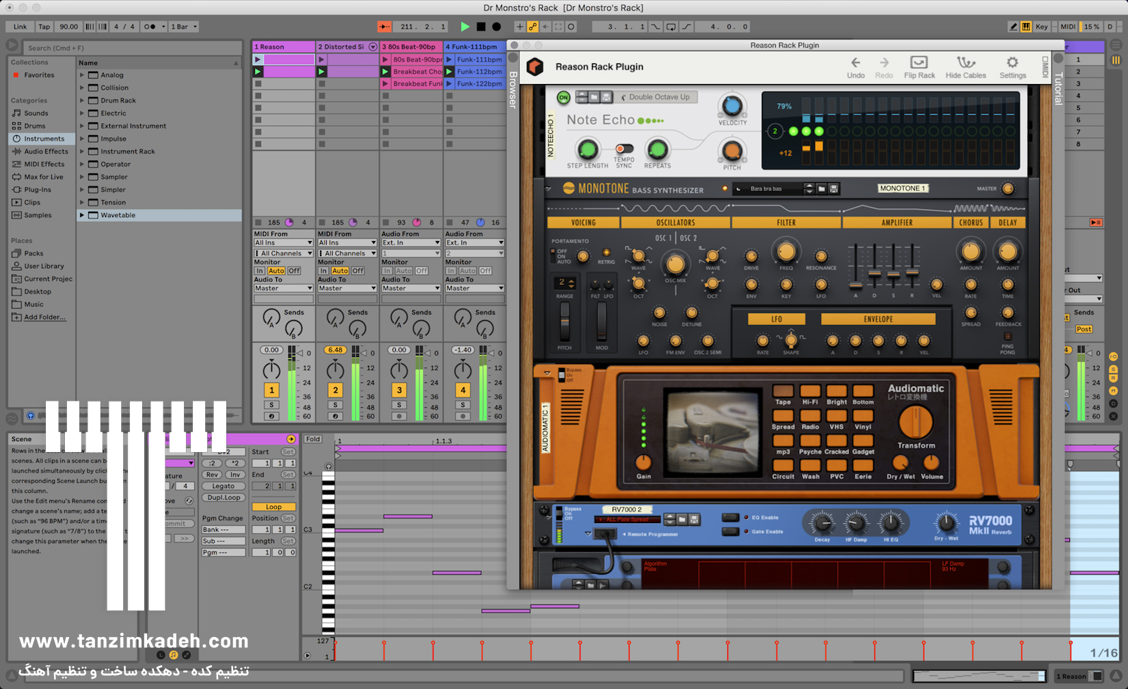
Task: Expand the Wavetable instrument folder
Action: (x=82, y=215)
